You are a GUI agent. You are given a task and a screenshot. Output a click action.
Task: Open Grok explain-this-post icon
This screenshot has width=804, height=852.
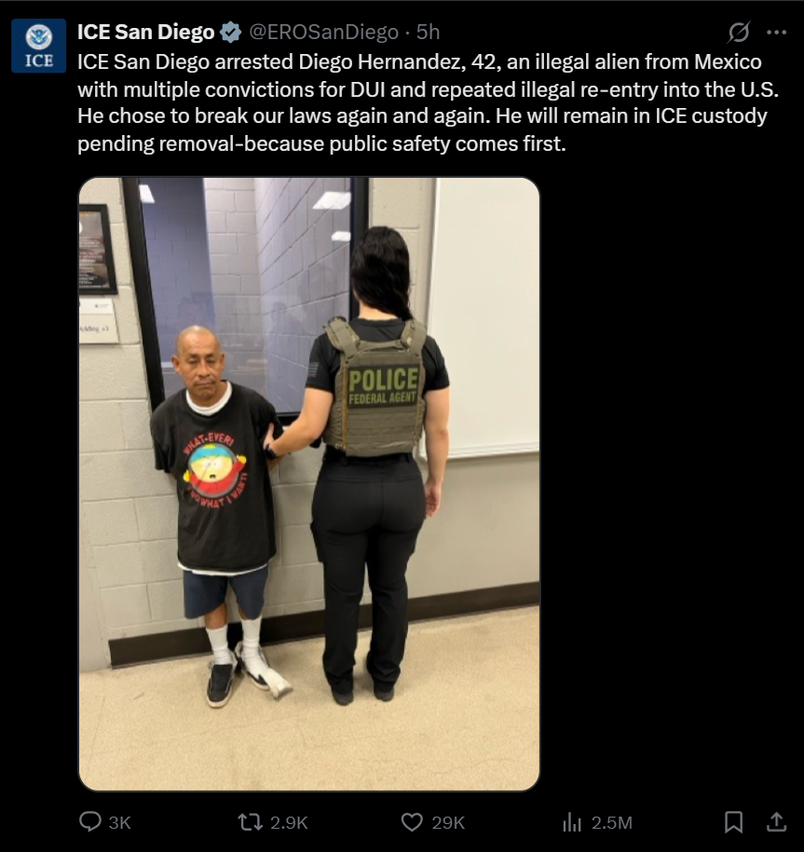click(x=739, y=32)
